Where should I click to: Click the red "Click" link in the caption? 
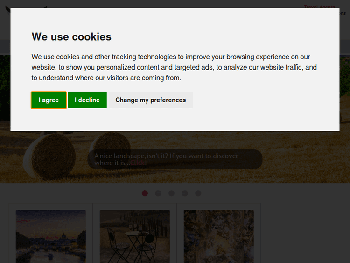pyautogui.click(x=139, y=163)
